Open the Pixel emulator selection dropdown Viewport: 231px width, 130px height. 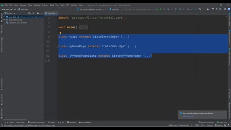pyautogui.click(x=139, y=9)
